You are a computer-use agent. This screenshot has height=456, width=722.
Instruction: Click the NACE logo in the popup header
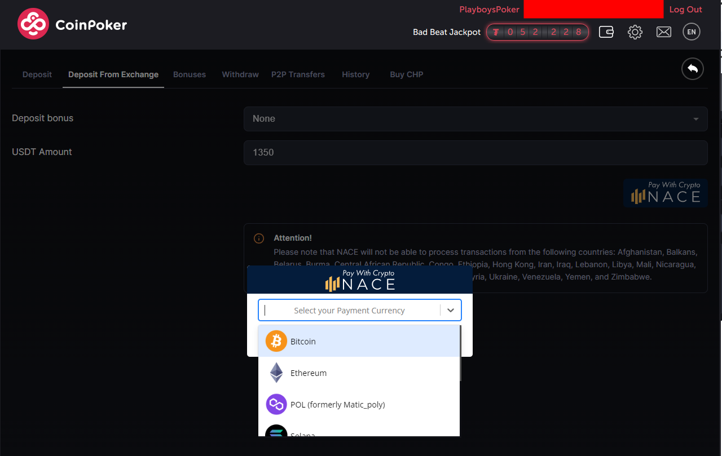(x=360, y=280)
